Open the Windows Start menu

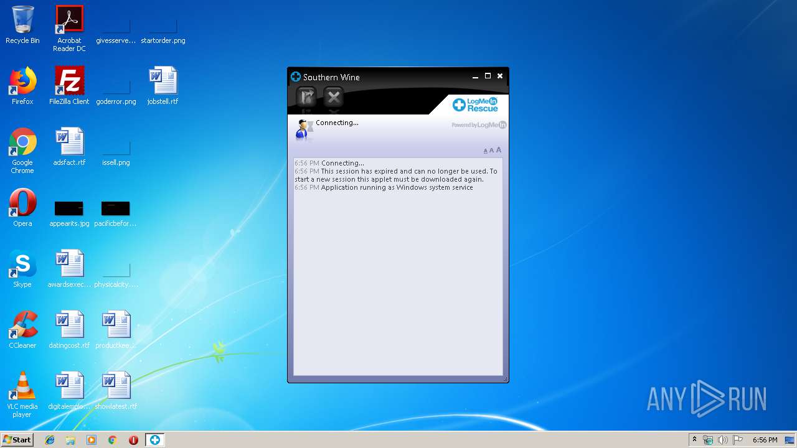click(17, 439)
